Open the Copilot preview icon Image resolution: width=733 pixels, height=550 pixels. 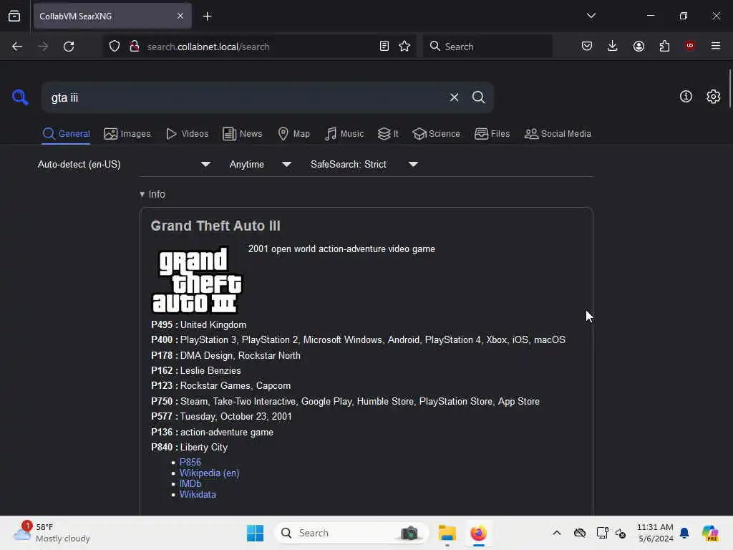click(x=710, y=533)
